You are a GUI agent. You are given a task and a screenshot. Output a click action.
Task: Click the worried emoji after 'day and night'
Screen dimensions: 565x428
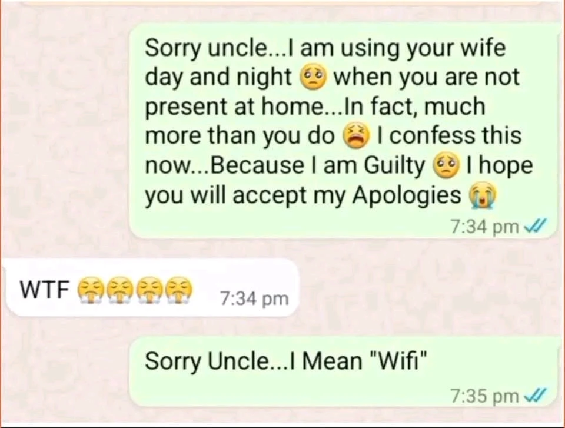pos(313,78)
